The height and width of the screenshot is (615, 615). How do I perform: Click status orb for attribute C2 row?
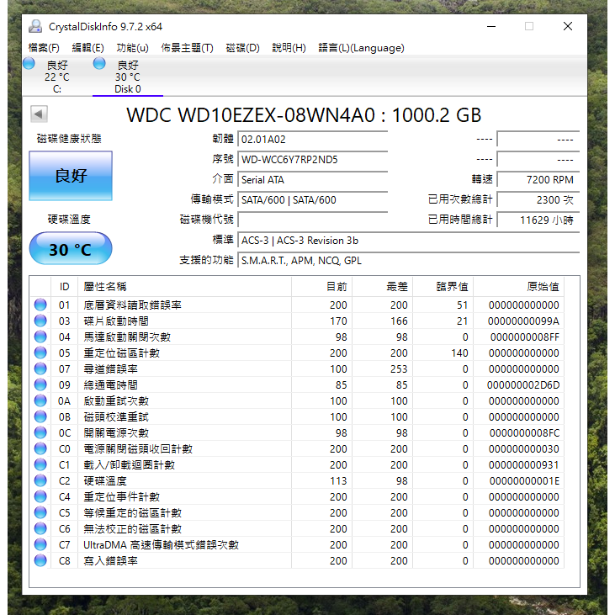[40, 481]
